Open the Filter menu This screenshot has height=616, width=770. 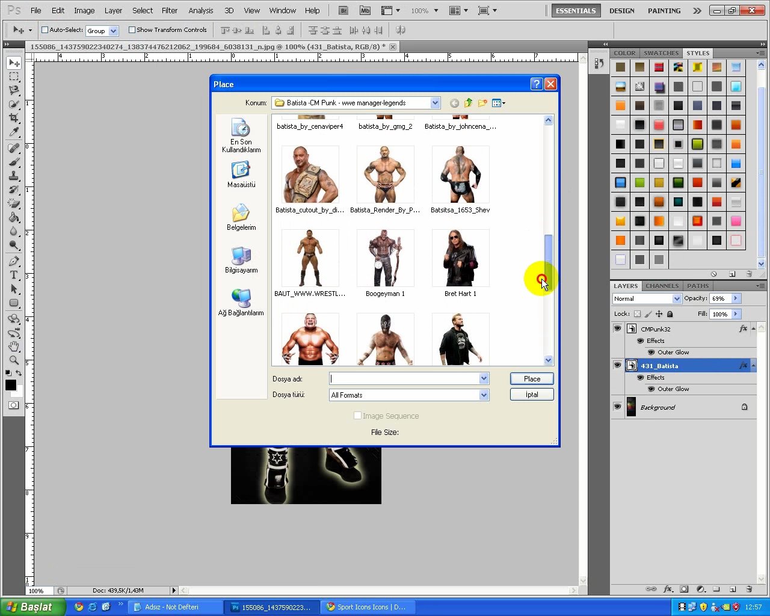pyautogui.click(x=170, y=10)
